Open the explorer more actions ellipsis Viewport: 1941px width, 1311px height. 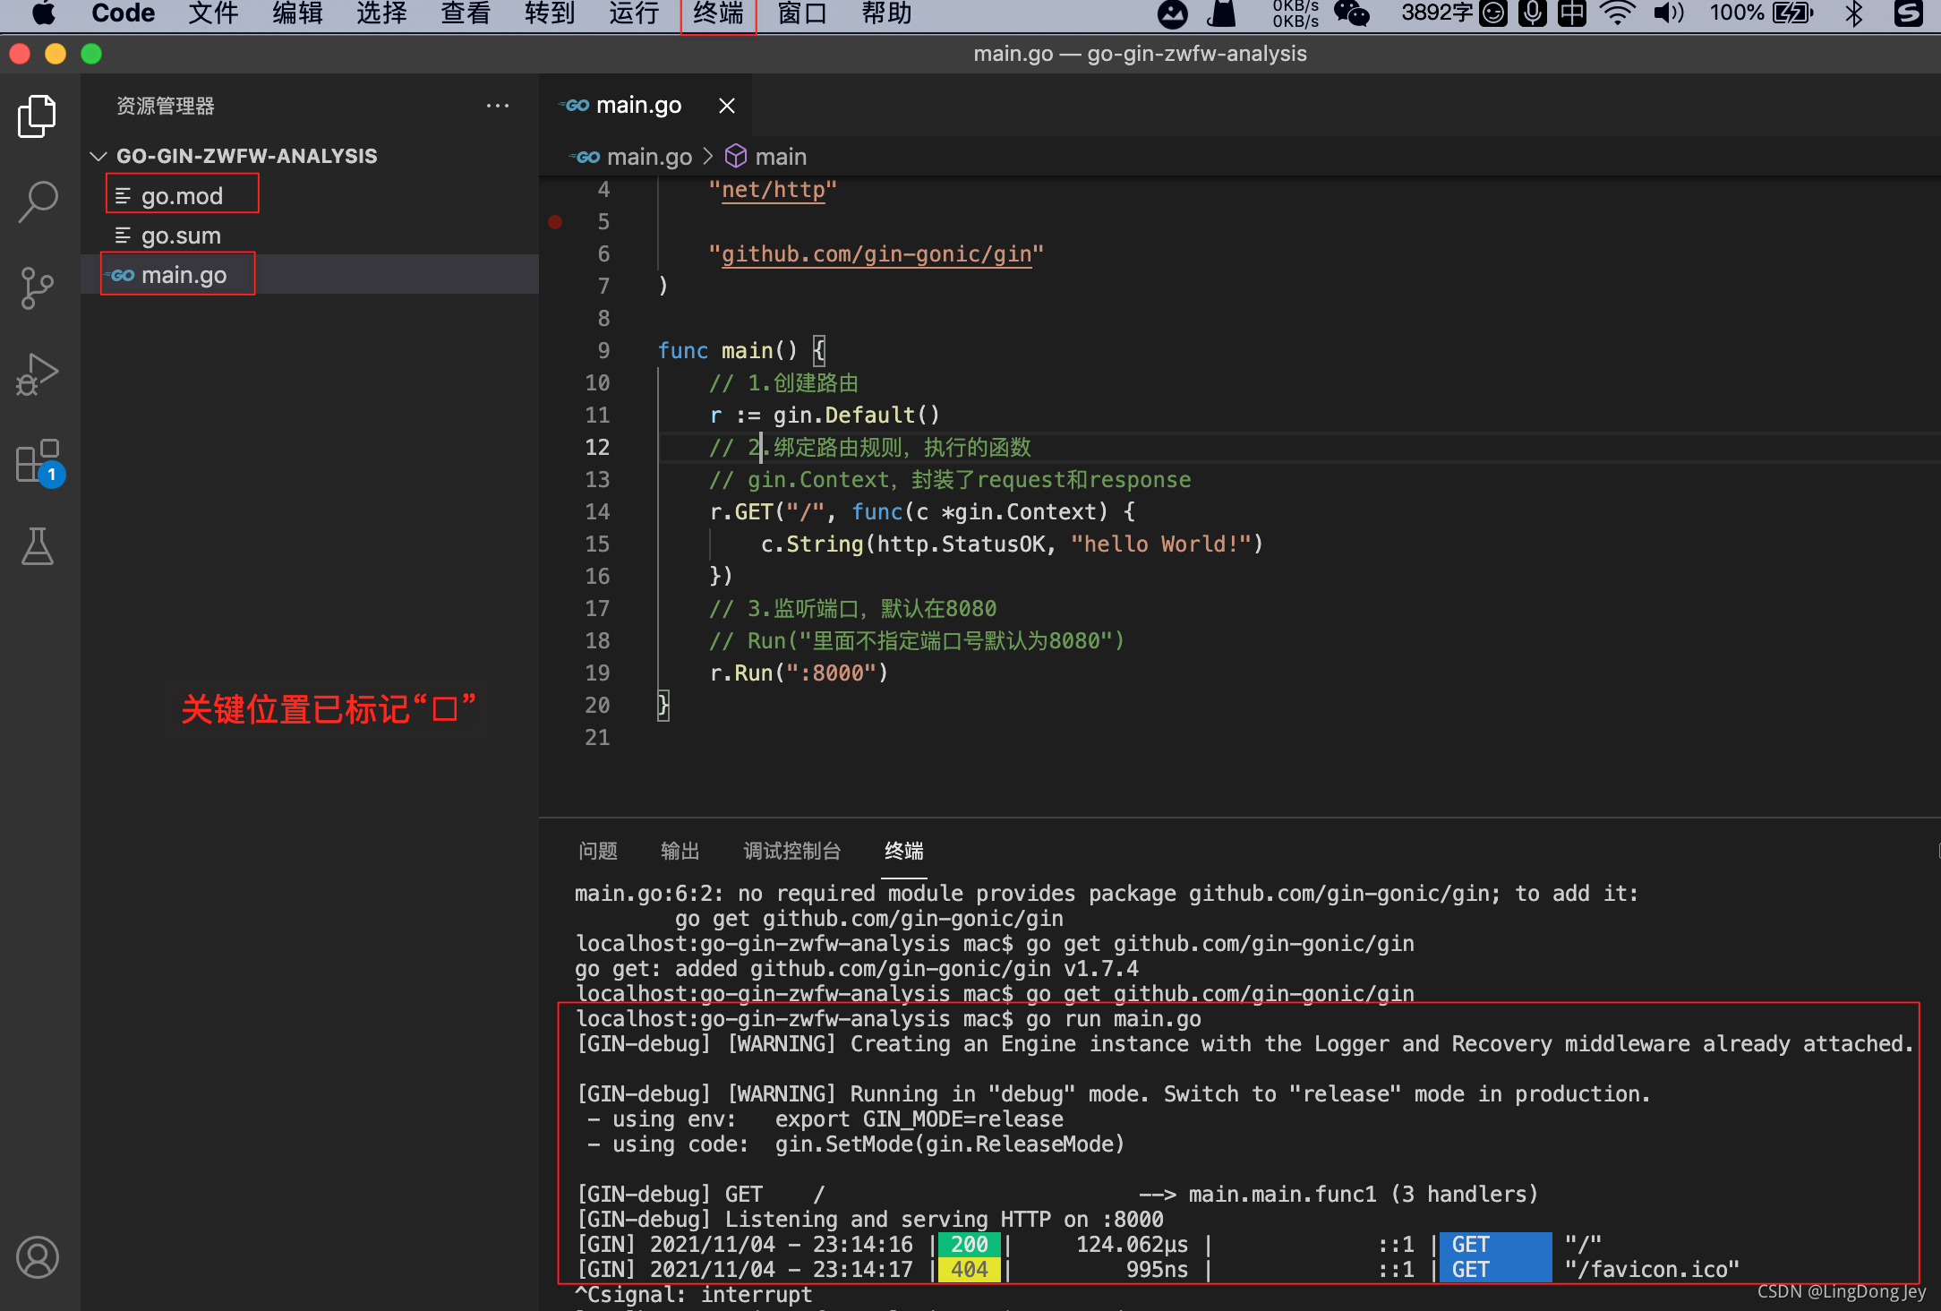(x=498, y=106)
